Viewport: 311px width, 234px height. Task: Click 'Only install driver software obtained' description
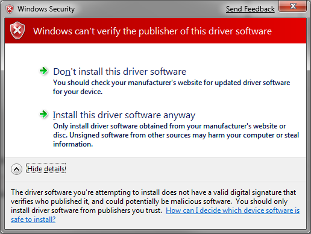(x=176, y=135)
